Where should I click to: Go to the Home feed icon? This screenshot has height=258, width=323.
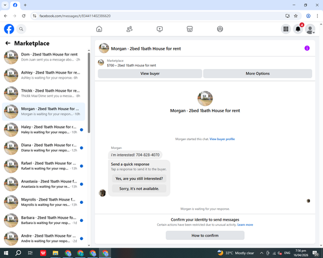pyautogui.click(x=99, y=29)
